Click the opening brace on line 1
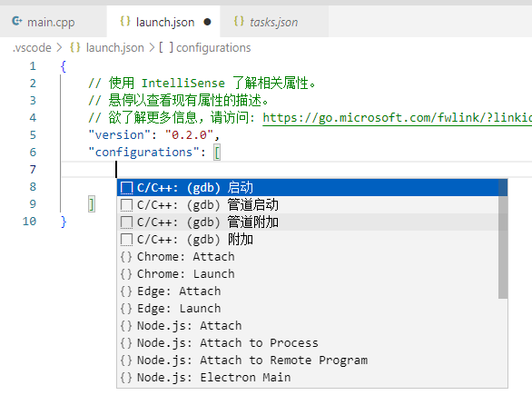The width and height of the screenshot is (532, 405). tap(64, 66)
